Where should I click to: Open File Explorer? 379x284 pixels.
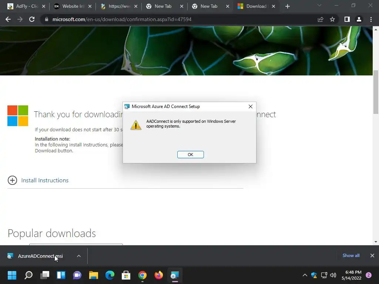click(94, 275)
